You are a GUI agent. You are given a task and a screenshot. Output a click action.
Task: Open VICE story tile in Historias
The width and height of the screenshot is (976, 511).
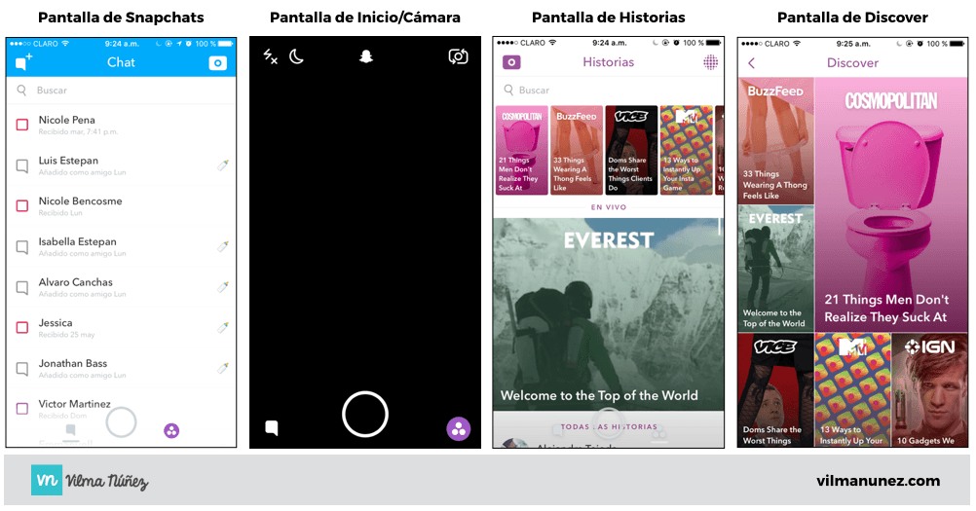click(x=631, y=150)
